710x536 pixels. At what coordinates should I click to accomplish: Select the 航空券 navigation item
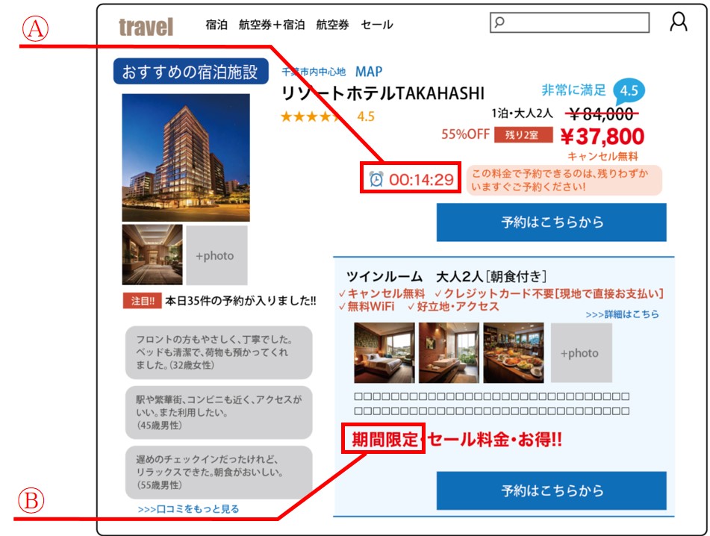coord(332,25)
